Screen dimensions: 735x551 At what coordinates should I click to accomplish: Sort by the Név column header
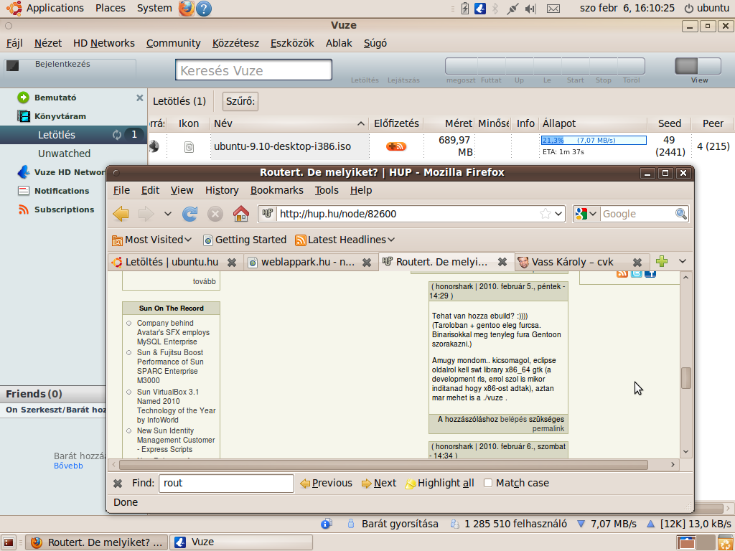[x=289, y=123]
